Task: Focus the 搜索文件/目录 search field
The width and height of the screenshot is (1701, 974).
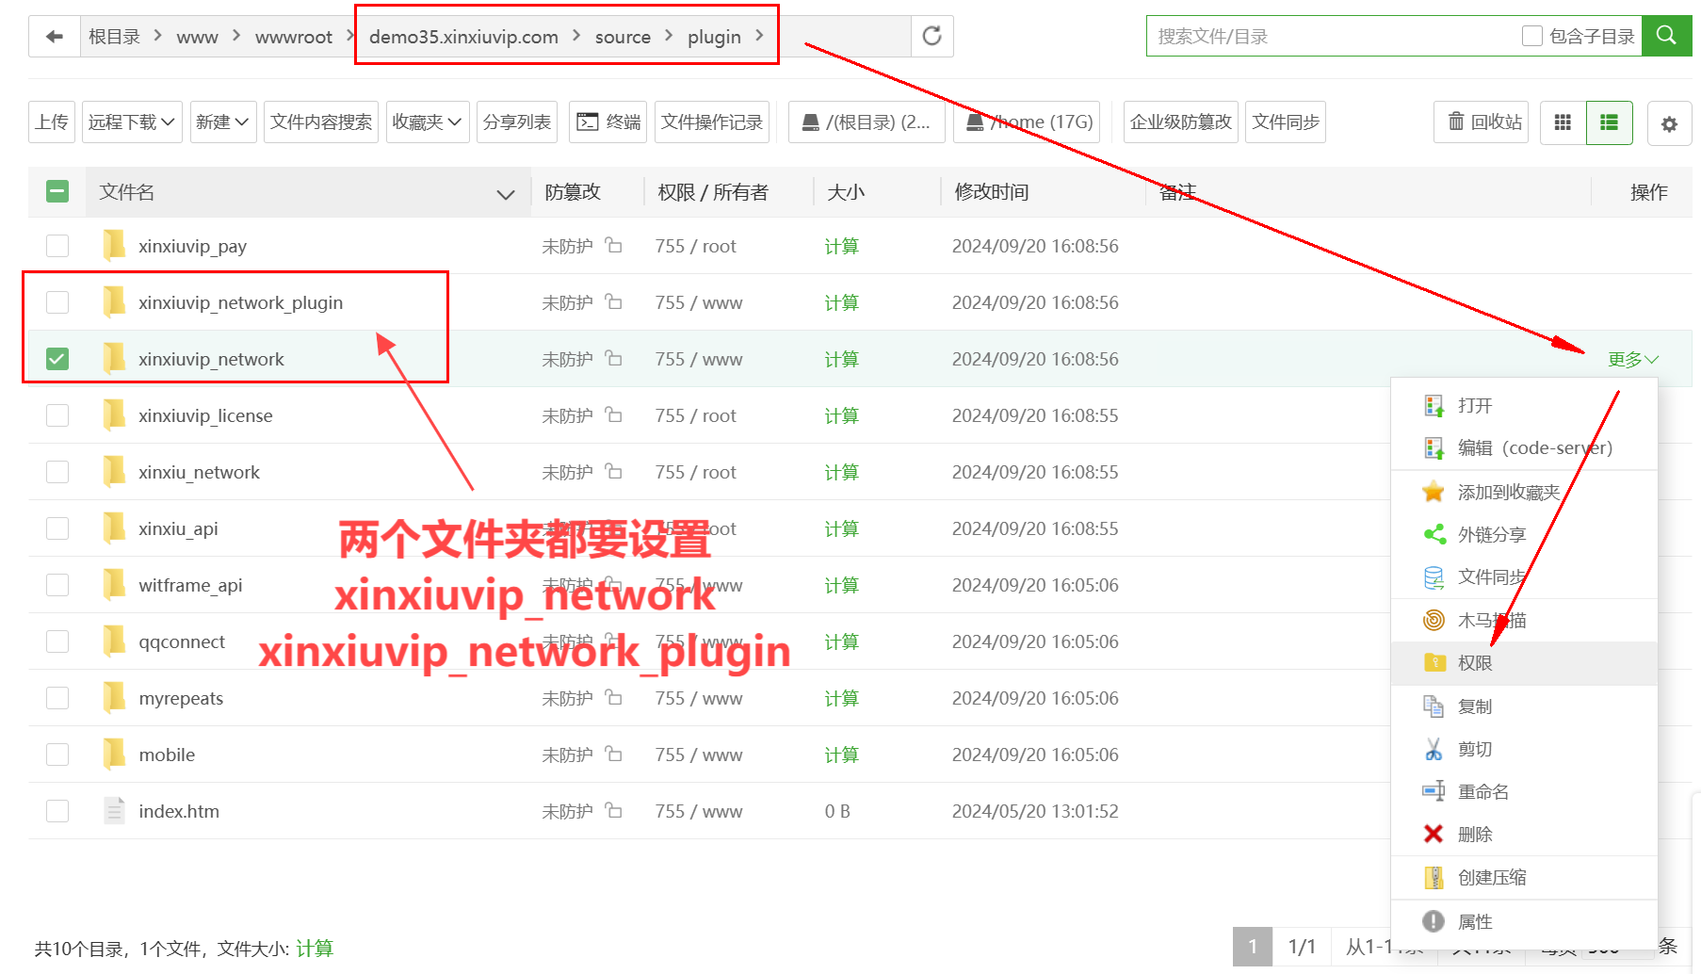Action: click(1333, 36)
